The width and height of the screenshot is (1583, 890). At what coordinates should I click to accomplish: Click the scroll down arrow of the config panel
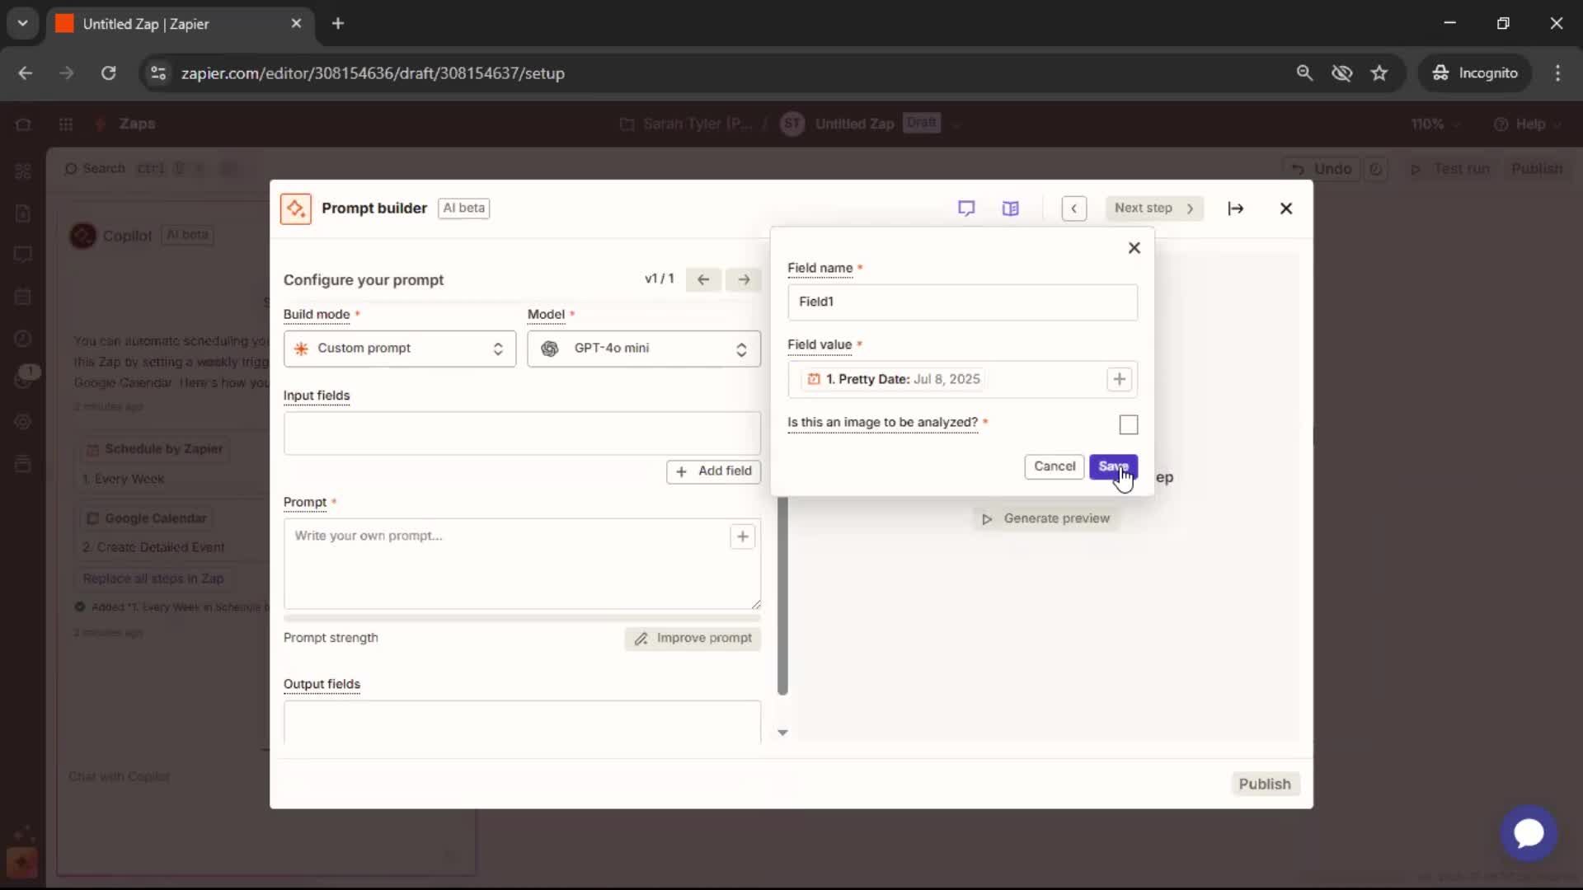click(782, 733)
